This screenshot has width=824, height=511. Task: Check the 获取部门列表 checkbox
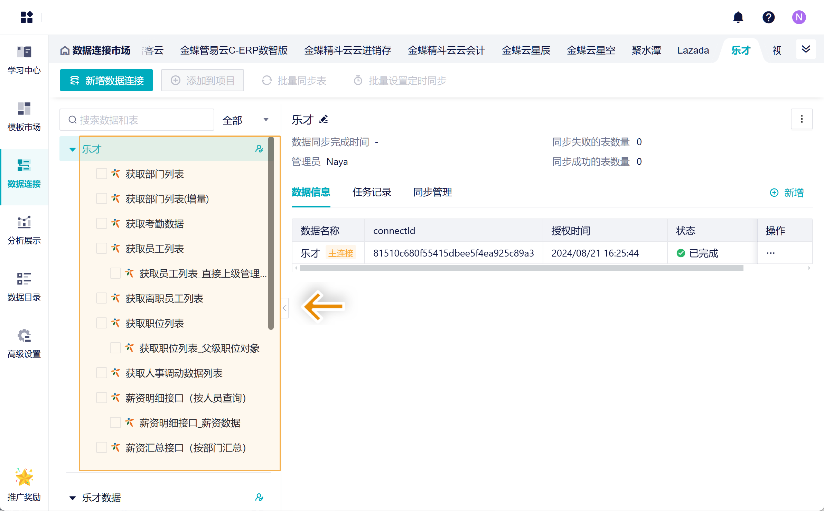(101, 174)
